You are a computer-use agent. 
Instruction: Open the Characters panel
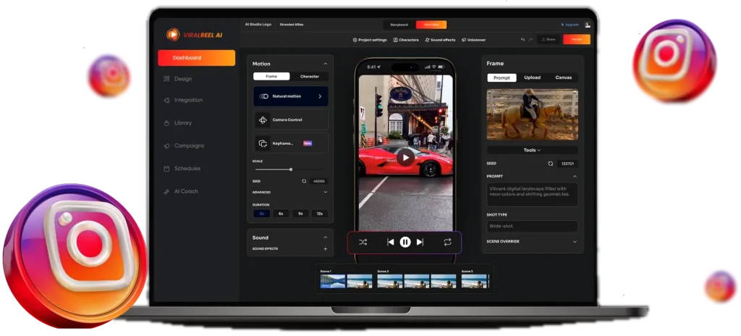tap(406, 41)
